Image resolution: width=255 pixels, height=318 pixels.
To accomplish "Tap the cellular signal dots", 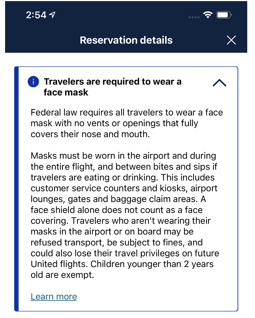I will 194,17.
